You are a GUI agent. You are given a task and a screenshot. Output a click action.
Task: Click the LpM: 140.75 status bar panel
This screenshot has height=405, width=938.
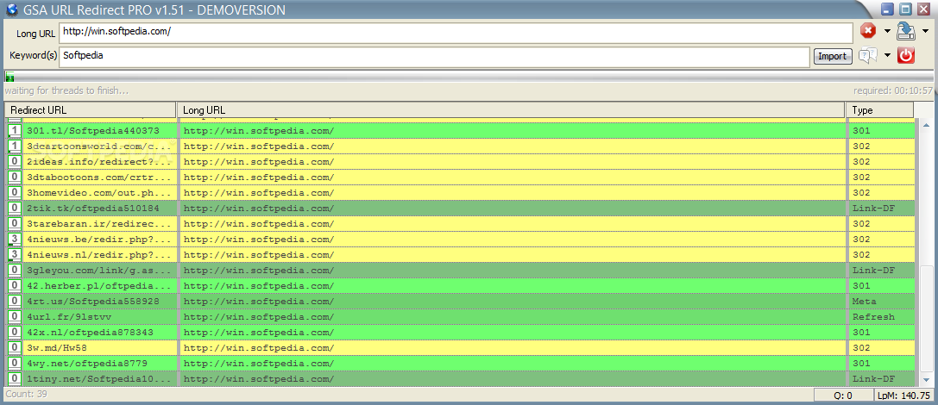[903, 396]
